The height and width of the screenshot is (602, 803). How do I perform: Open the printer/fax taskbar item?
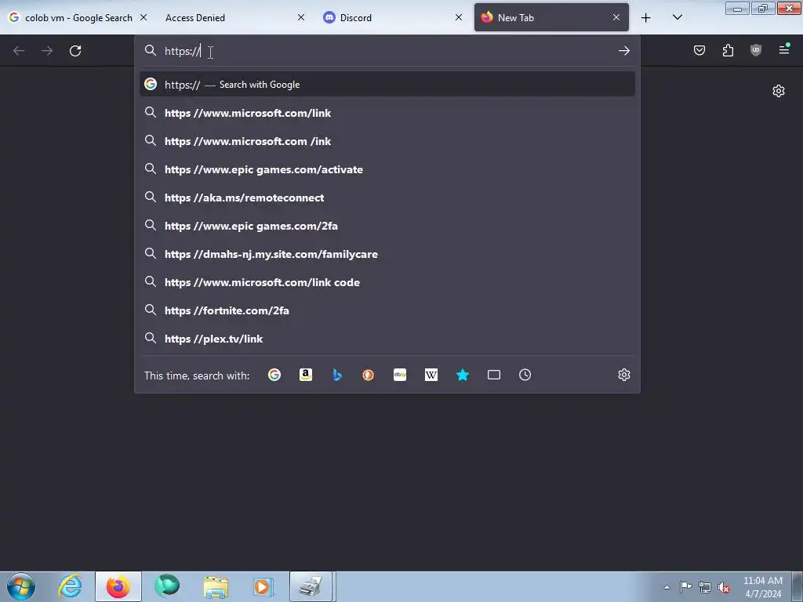[x=311, y=586]
